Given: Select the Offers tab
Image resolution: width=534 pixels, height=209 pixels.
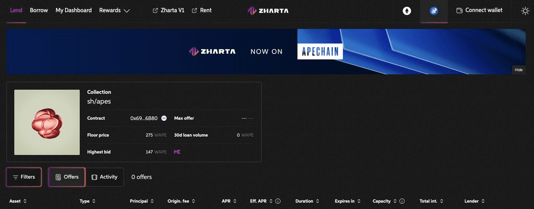Looking at the screenshot, I should tap(67, 177).
